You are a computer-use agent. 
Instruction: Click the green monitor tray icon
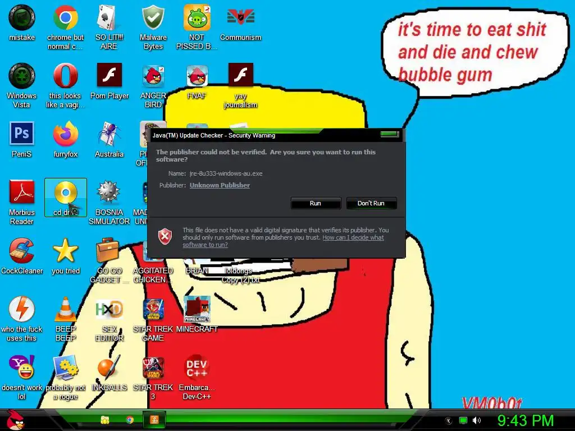pyautogui.click(x=463, y=420)
